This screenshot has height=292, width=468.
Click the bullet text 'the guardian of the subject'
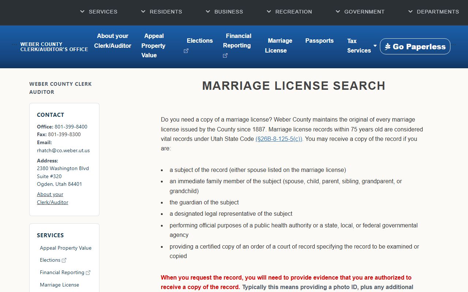click(204, 202)
